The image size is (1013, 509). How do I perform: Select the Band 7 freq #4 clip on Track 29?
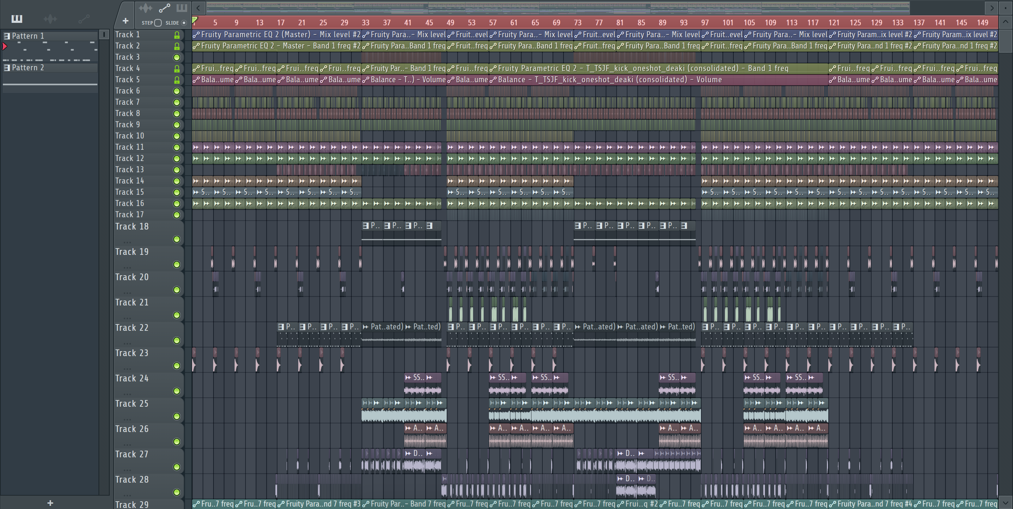pos(871,504)
